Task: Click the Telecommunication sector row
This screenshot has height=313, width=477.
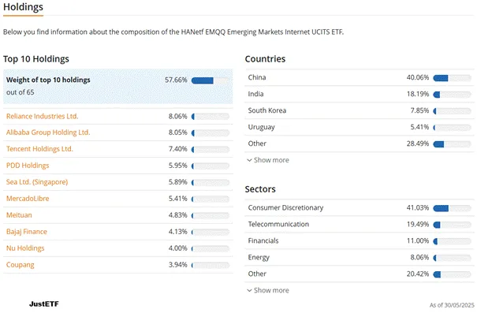Action: click(360, 225)
